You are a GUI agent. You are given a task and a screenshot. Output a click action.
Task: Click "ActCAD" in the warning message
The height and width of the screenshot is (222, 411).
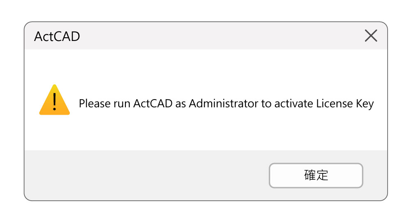pos(152,104)
